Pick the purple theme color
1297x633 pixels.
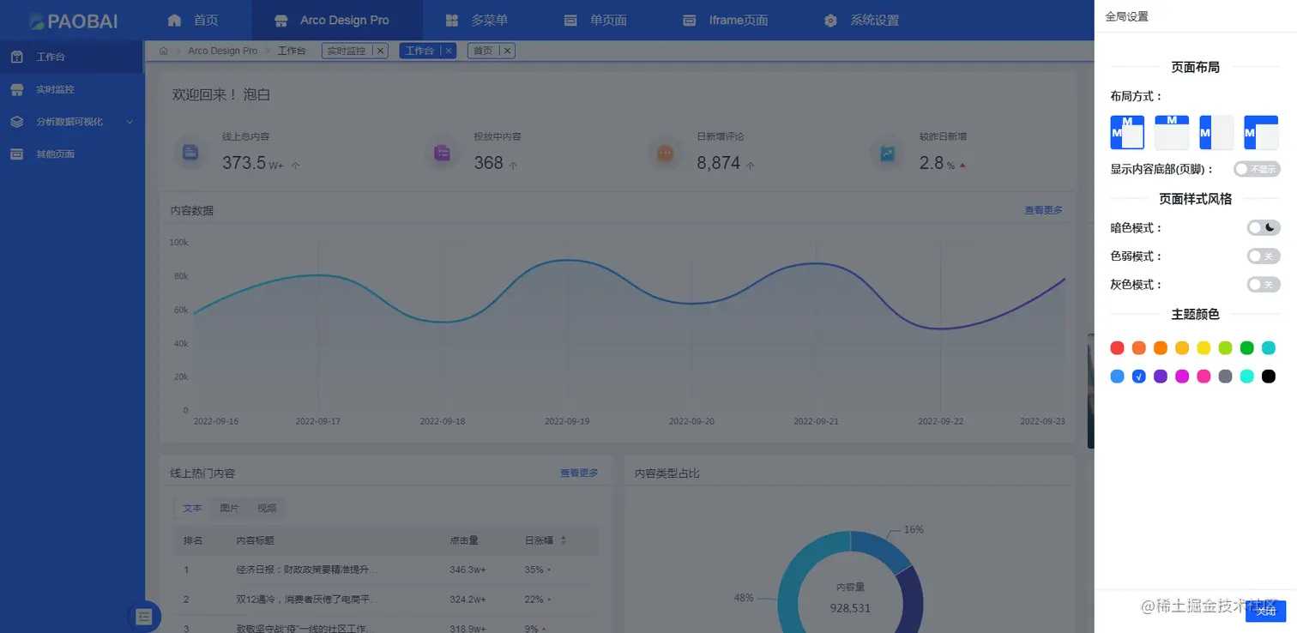1161,376
